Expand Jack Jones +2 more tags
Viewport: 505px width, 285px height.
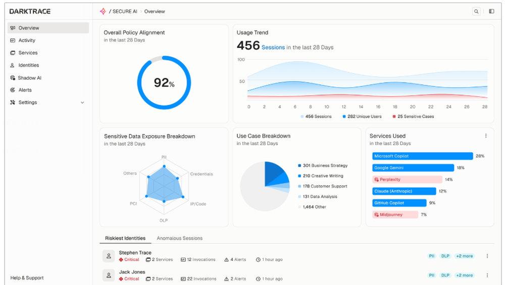tap(465, 275)
